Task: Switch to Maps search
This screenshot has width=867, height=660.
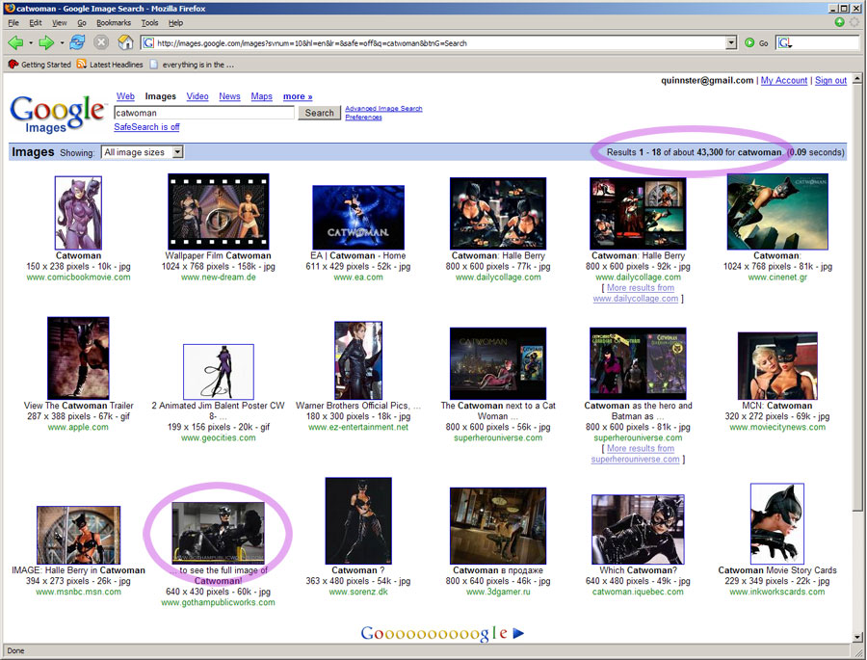Action: [x=261, y=96]
